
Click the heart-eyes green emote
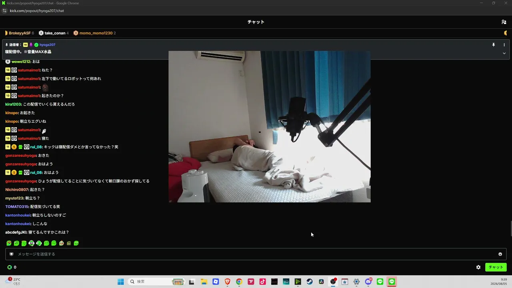(x=9, y=243)
